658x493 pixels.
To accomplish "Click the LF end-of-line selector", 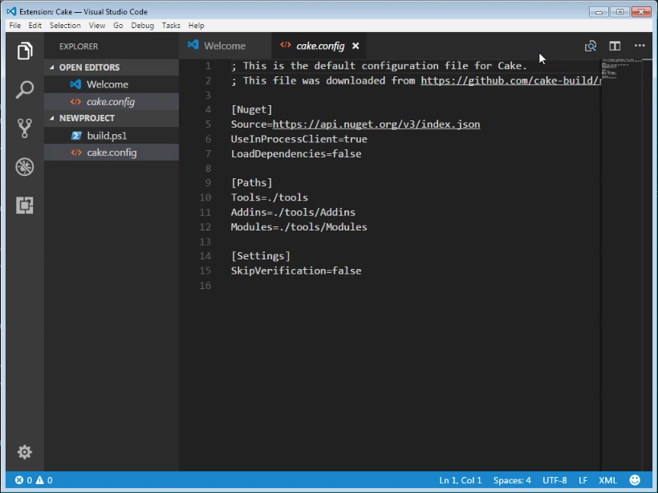I will click(583, 480).
